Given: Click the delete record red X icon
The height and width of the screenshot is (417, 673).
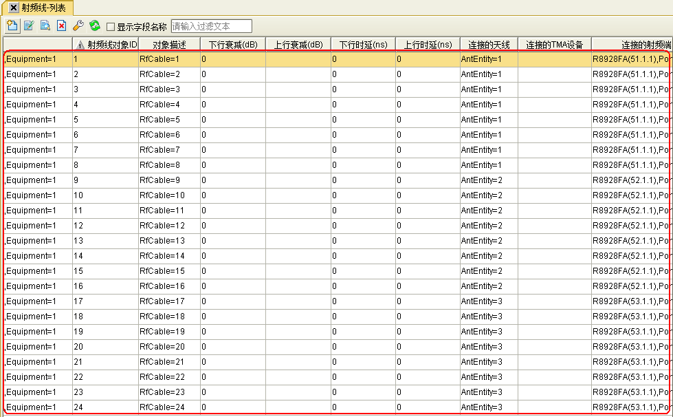Looking at the screenshot, I should point(61,26).
